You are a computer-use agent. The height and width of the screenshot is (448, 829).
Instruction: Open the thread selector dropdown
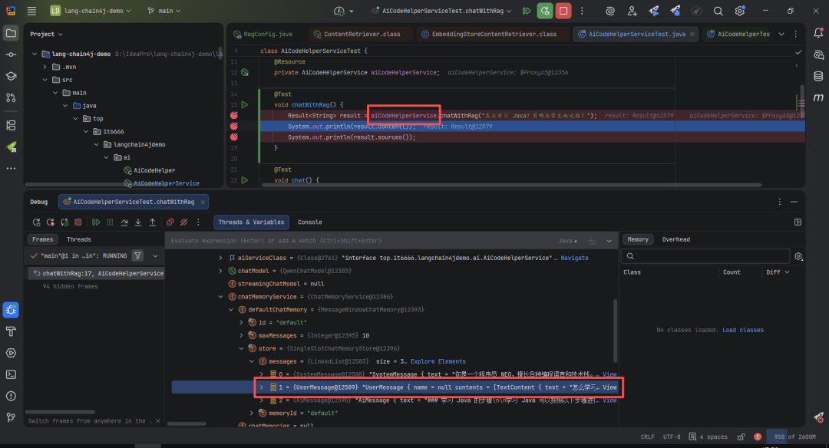click(155, 255)
